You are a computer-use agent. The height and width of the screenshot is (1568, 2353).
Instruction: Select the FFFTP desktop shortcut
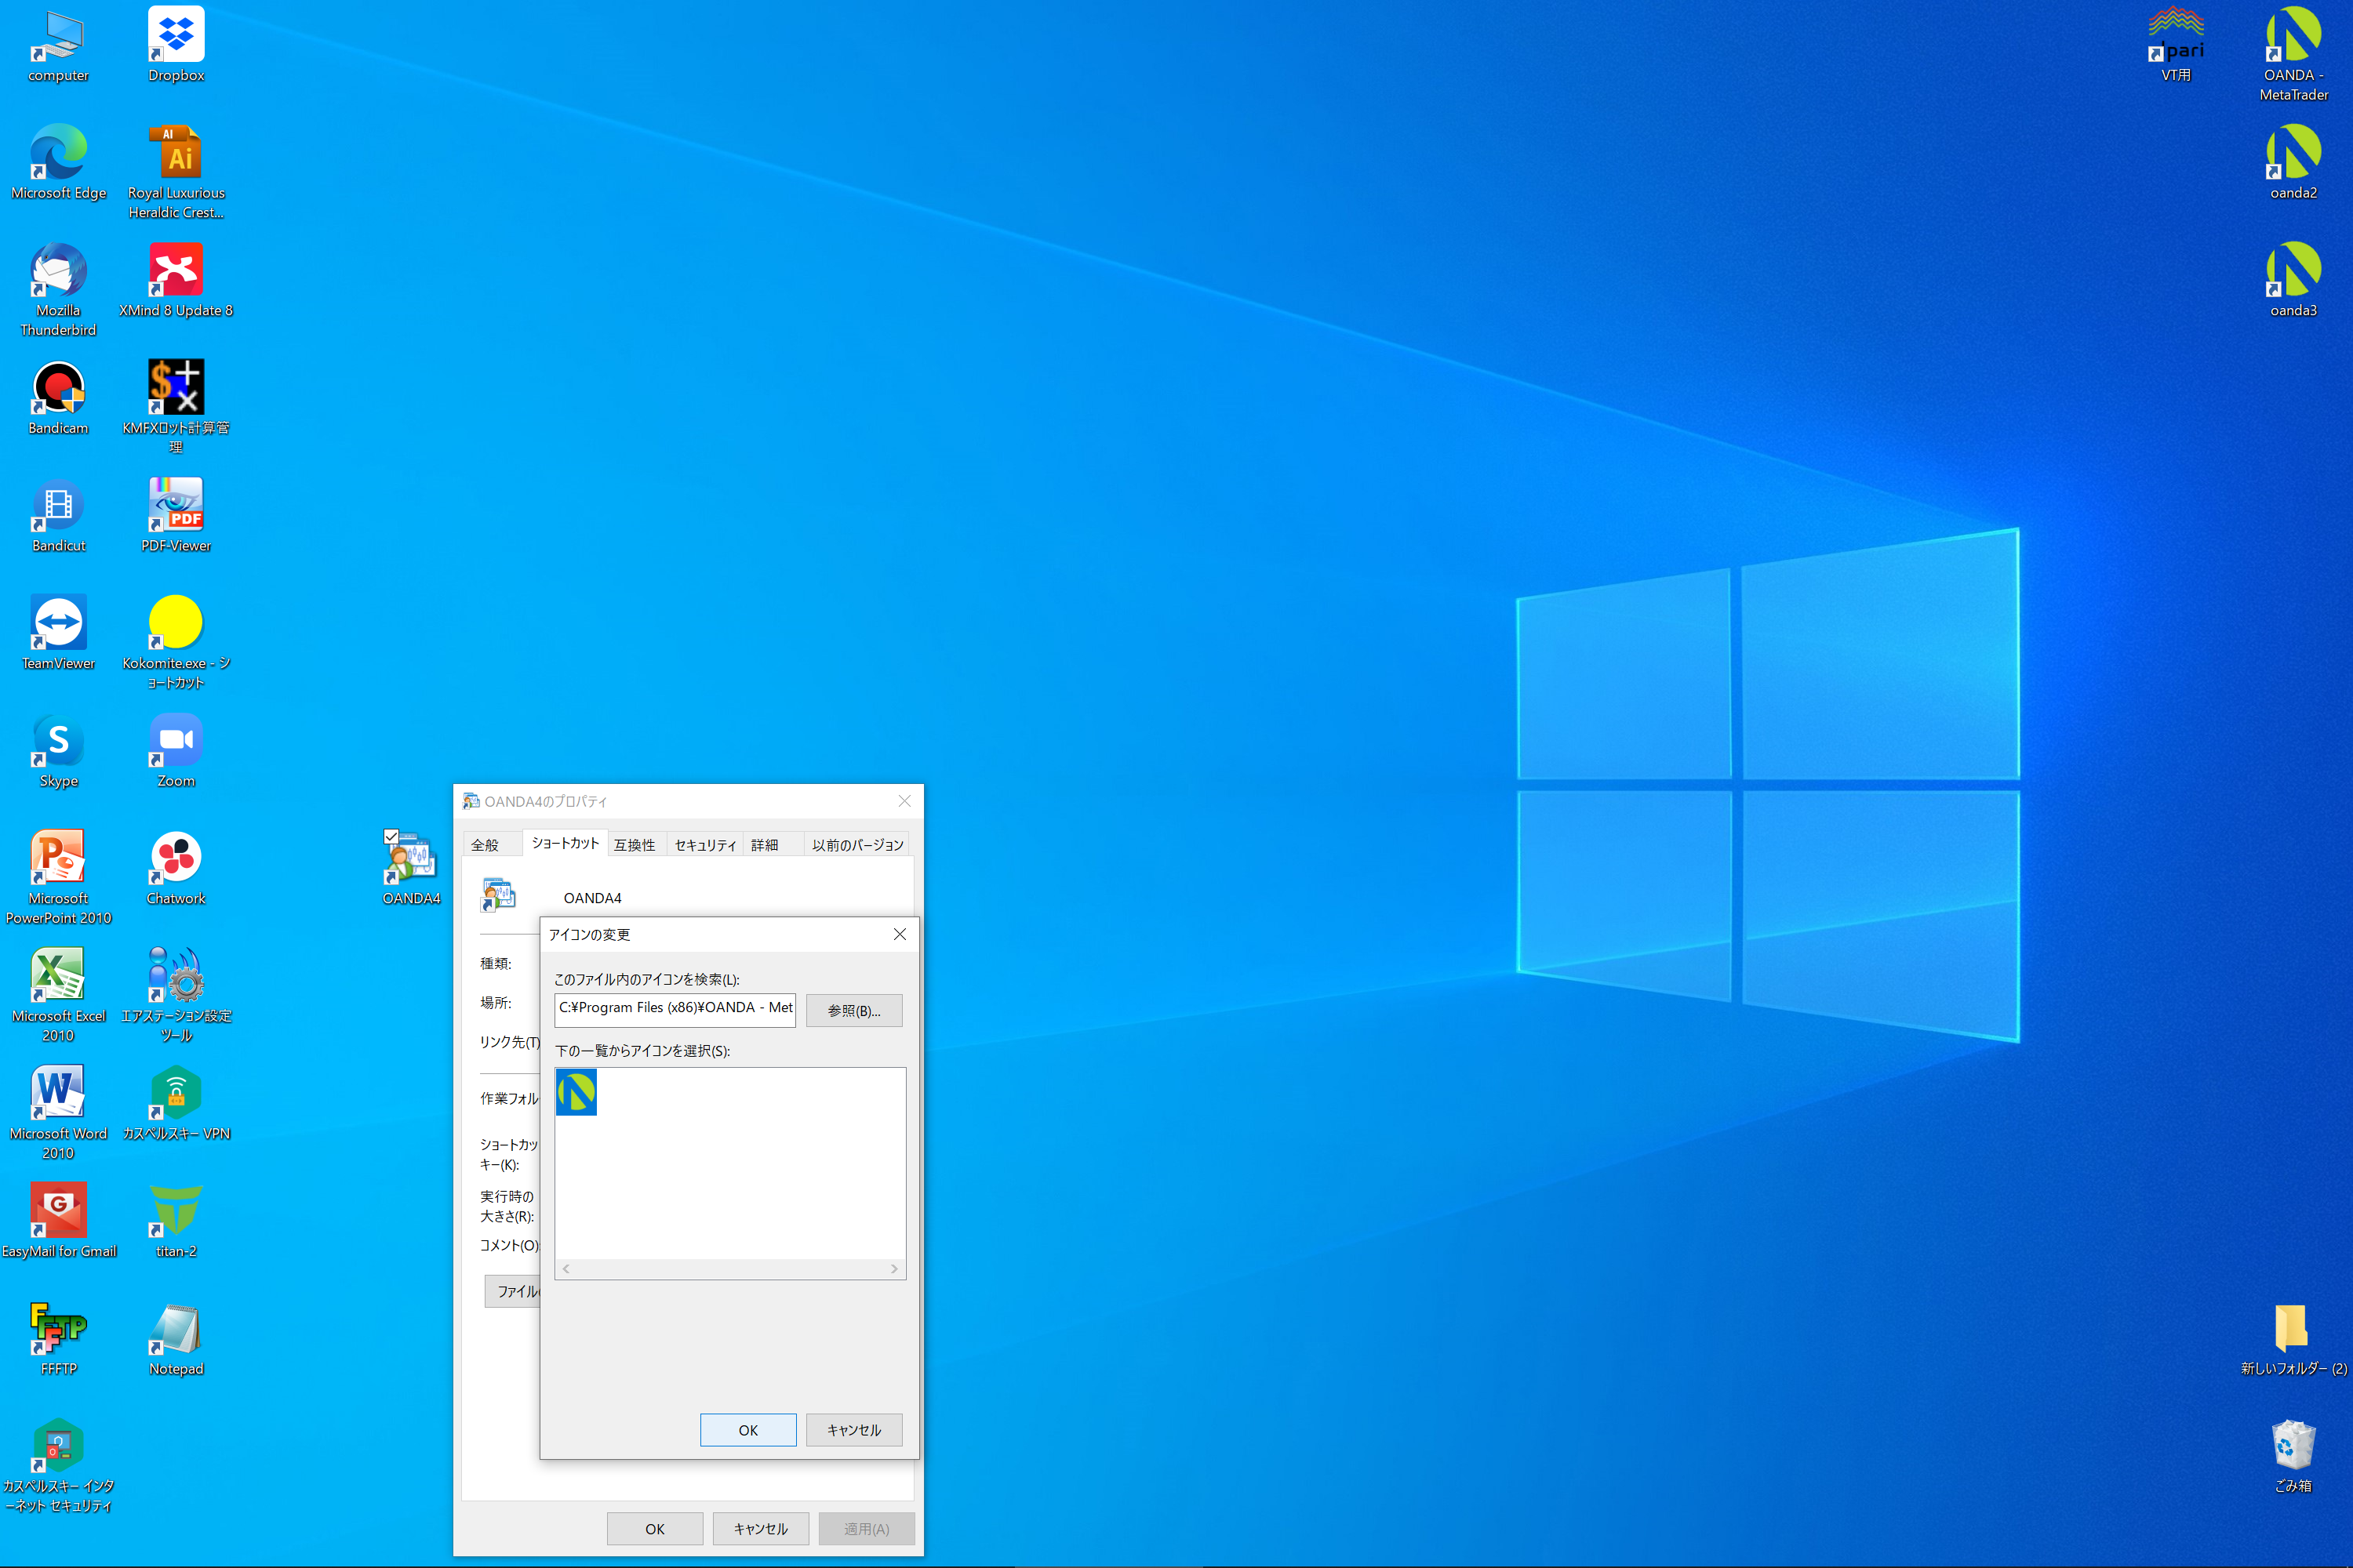(58, 1329)
